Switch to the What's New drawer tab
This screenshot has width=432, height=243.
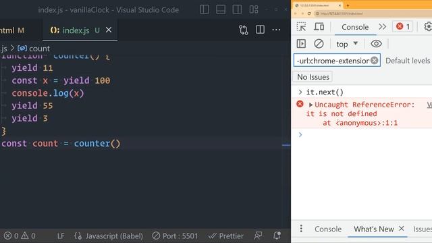tap(373, 229)
